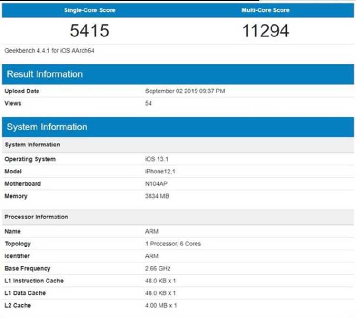Click the Geekbench 4.4.1 for iOS AArch64 text
The width and height of the screenshot is (356, 318).
(x=49, y=51)
